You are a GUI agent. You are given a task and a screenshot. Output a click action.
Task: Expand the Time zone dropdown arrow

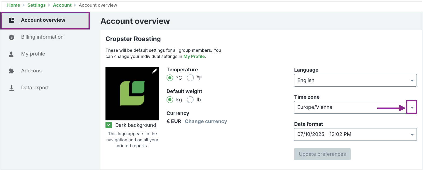pyautogui.click(x=412, y=107)
